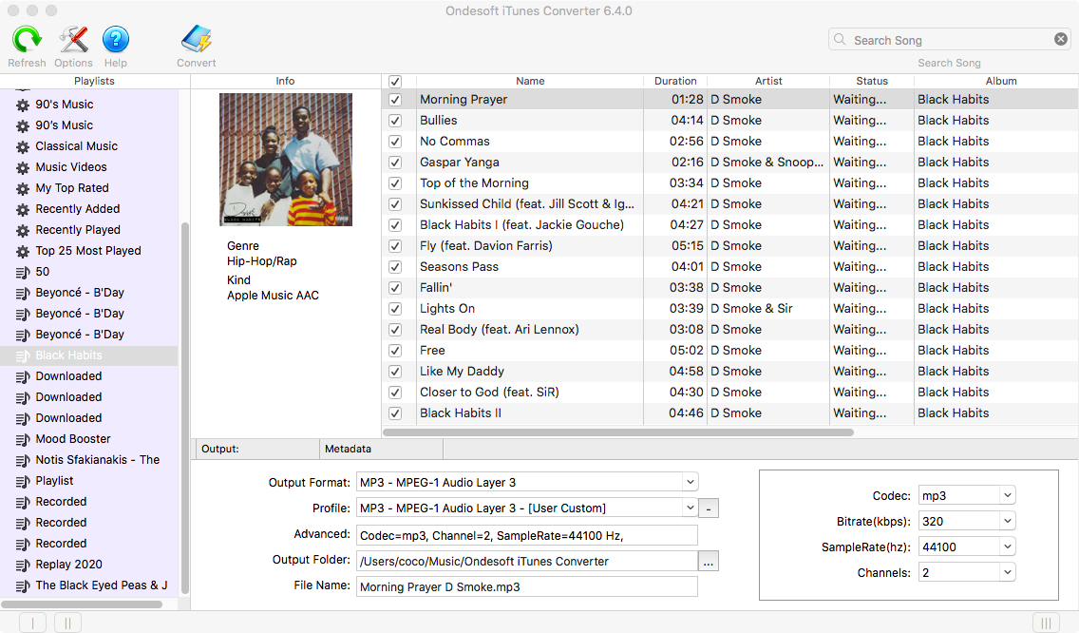Click the bottom-left single-bar view button
Image resolution: width=1079 pixels, height=633 pixels.
click(x=32, y=623)
